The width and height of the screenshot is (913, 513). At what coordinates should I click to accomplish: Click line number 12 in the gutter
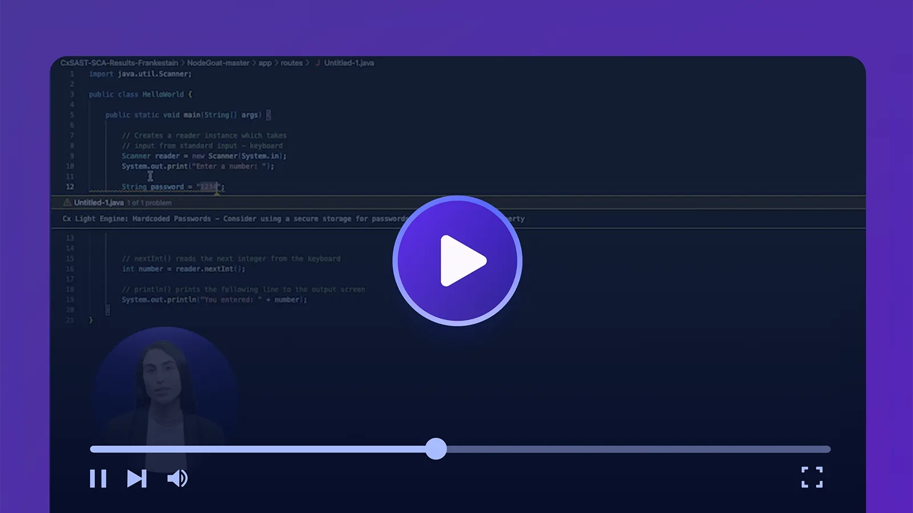coord(70,186)
